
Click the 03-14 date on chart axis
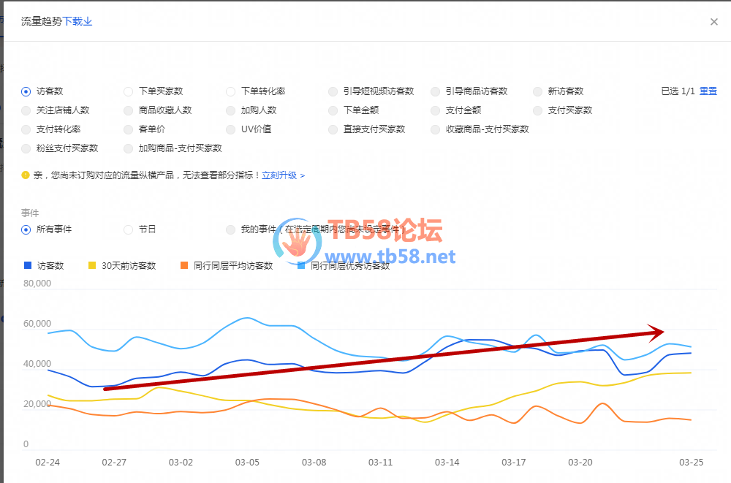447,463
